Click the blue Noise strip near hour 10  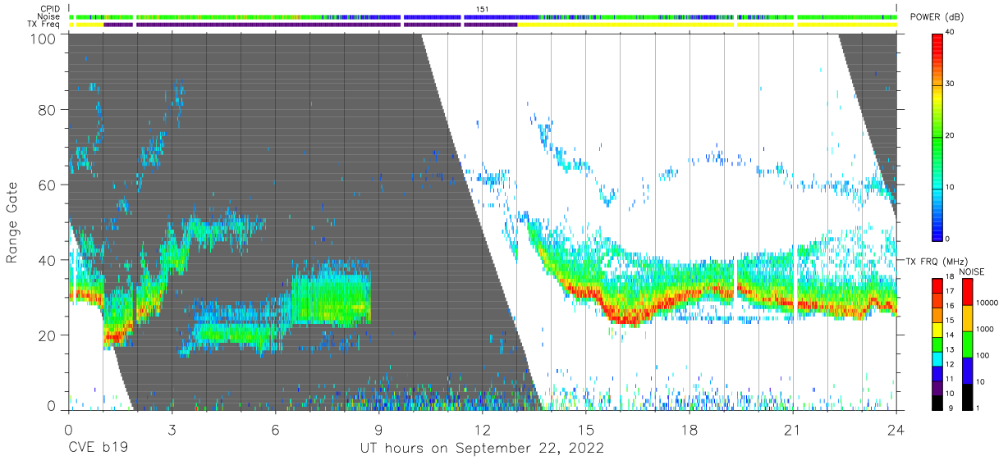click(432, 16)
